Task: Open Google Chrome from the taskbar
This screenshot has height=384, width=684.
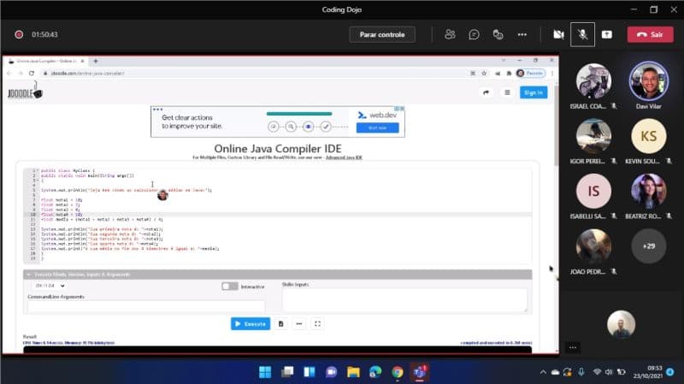Action: (x=398, y=372)
